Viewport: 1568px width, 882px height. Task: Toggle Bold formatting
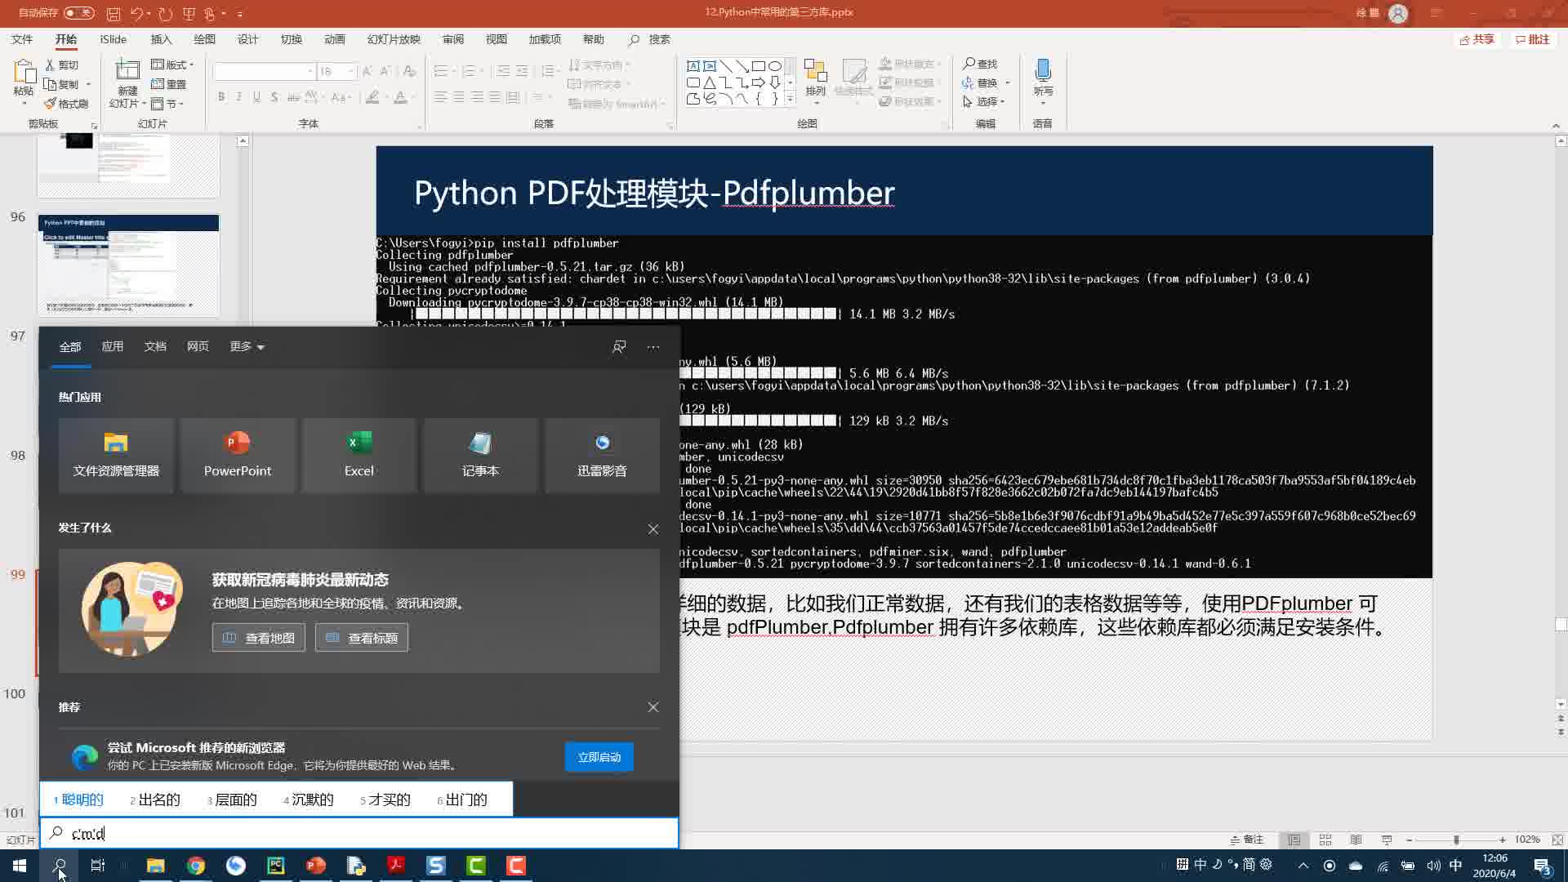tap(220, 97)
